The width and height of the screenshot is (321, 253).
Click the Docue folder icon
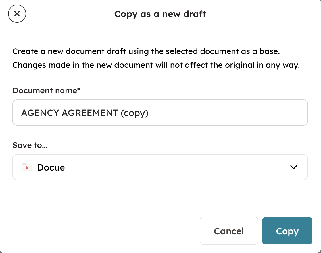pyautogui.click(x=26, y=167)
